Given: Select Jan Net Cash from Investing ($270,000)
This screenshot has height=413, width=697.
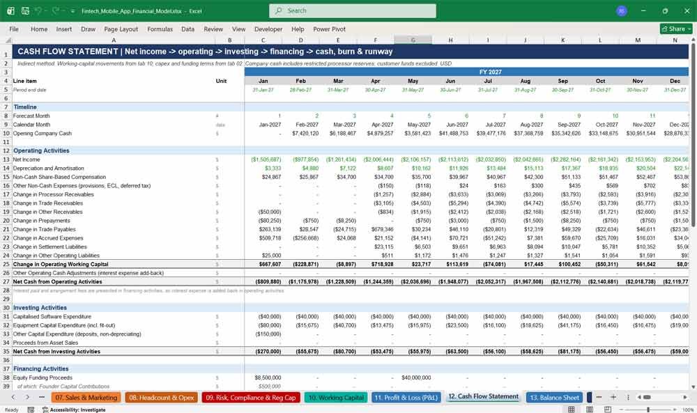Looking at the screenshot, I should tap(263, 351).
